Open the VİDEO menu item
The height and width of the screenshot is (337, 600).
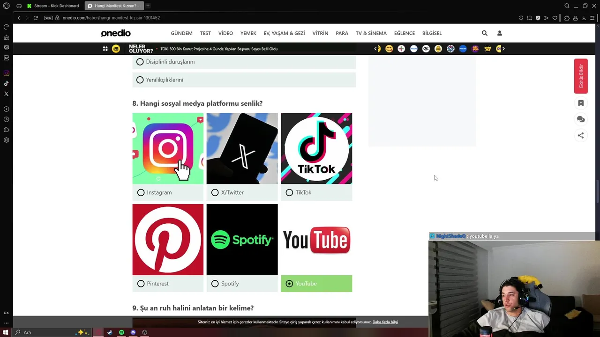[x=225, y=33]
